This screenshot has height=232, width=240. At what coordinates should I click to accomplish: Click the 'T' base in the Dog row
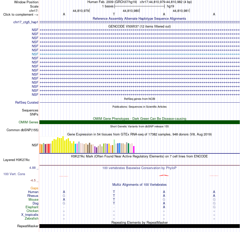point(114,203)
